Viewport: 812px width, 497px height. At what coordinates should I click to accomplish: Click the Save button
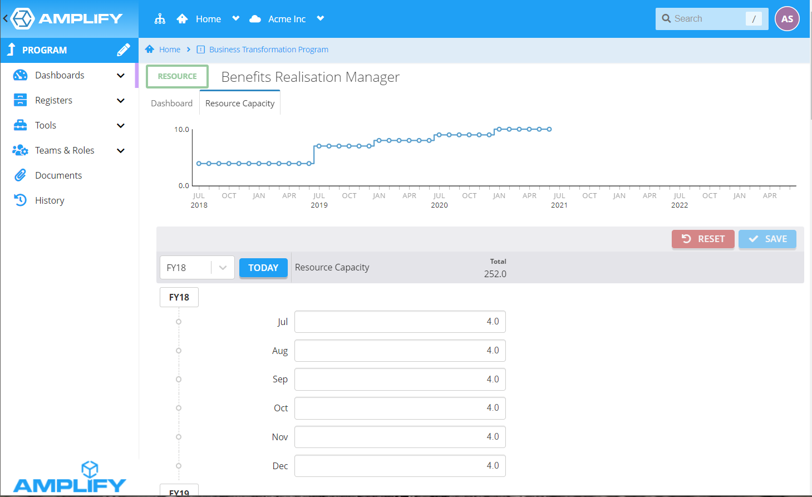767,239
